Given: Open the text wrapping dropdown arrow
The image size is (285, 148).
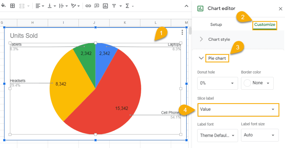Looking at the screenshot, I should point(67,6).
